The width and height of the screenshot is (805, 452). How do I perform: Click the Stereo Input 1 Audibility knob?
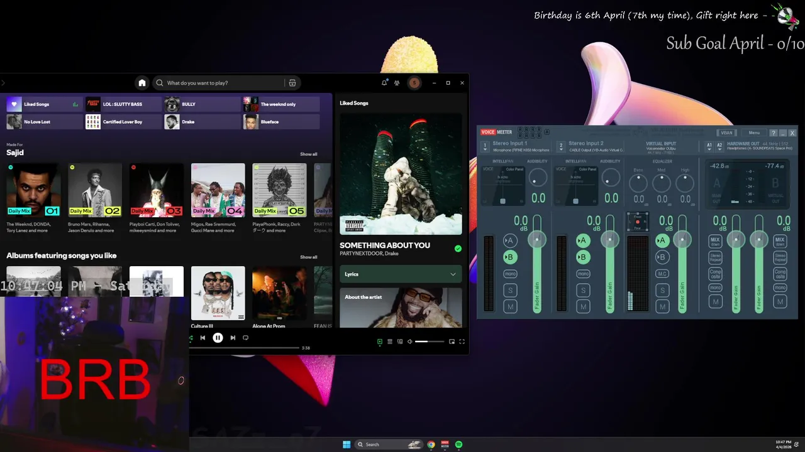tap(537, 178)
